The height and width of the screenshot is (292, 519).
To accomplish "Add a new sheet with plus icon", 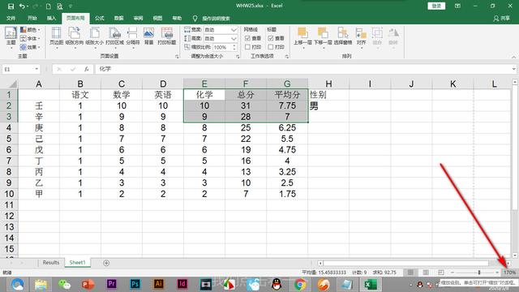I will point(106,263).
